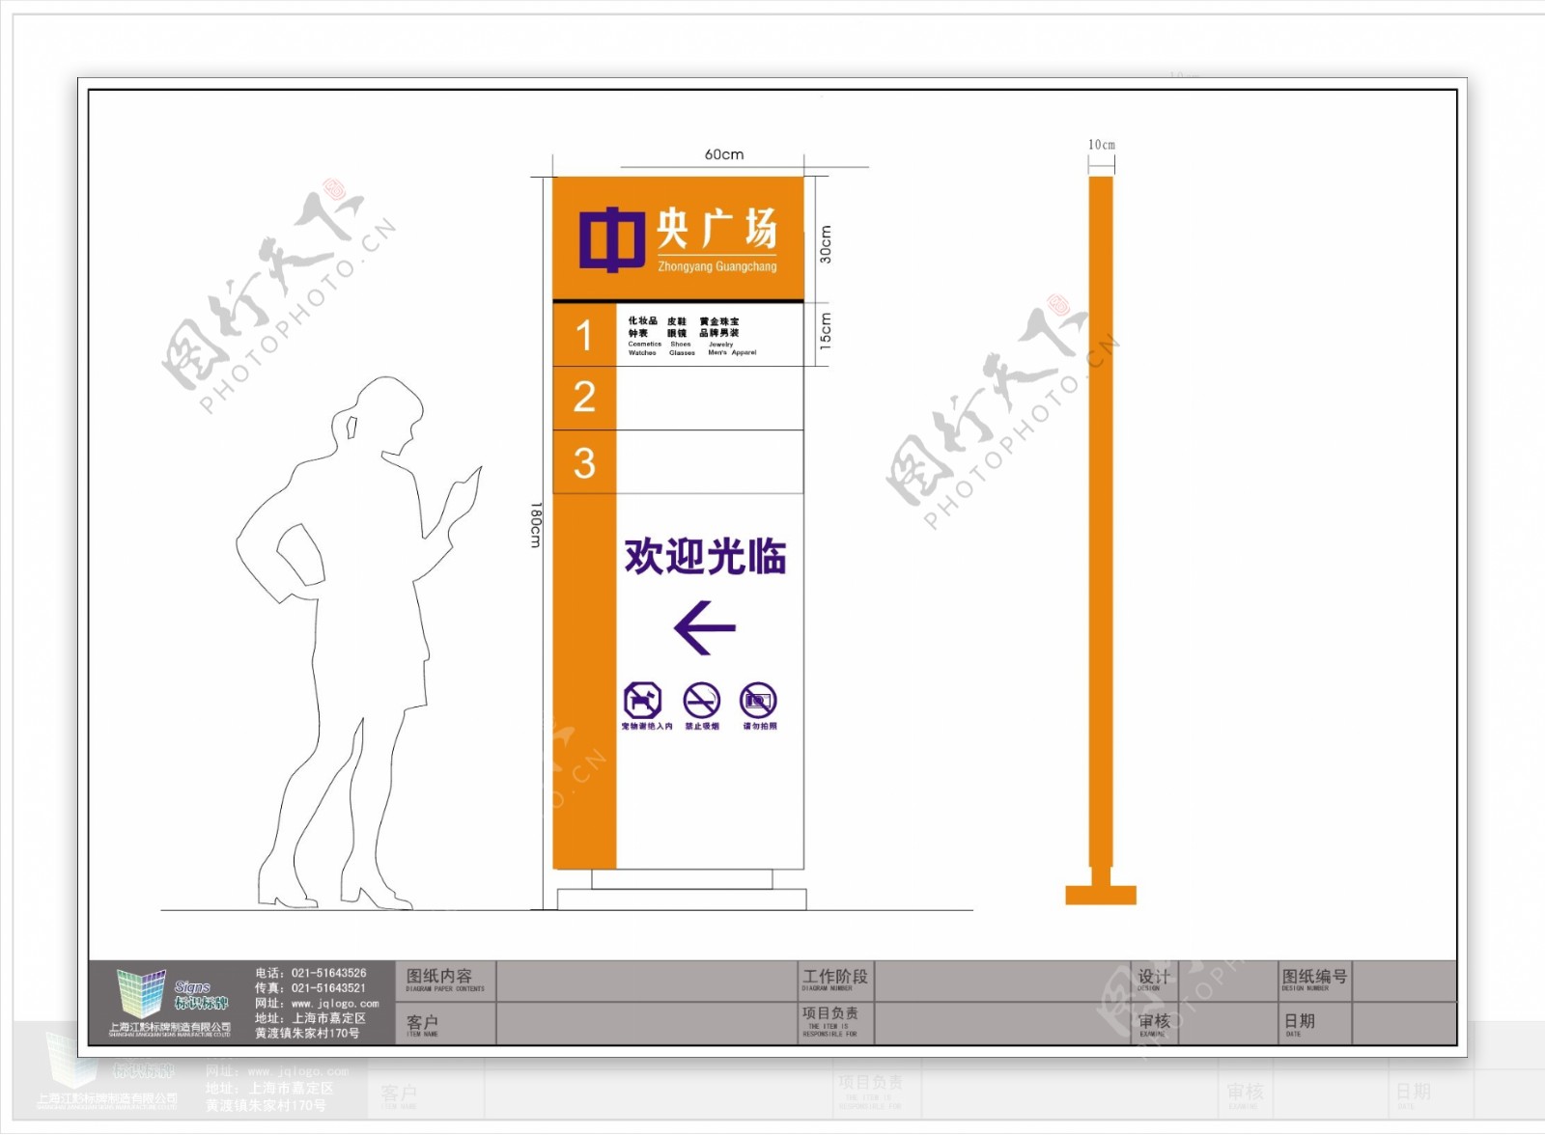Click the 宠物谢绝入内 caption
This screenshot has width=1545, height=1135.
(x=646, y=727)
